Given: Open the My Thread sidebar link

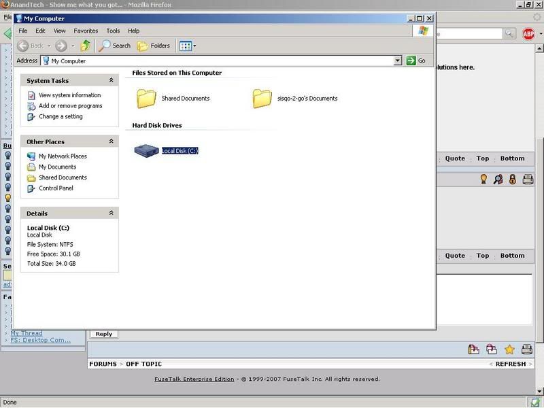Looking at the screenshot, I should point(27,333).
